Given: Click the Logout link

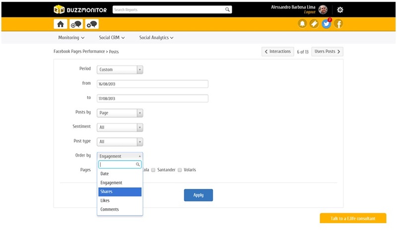Looking at the screenshot, I should point(310,12).
